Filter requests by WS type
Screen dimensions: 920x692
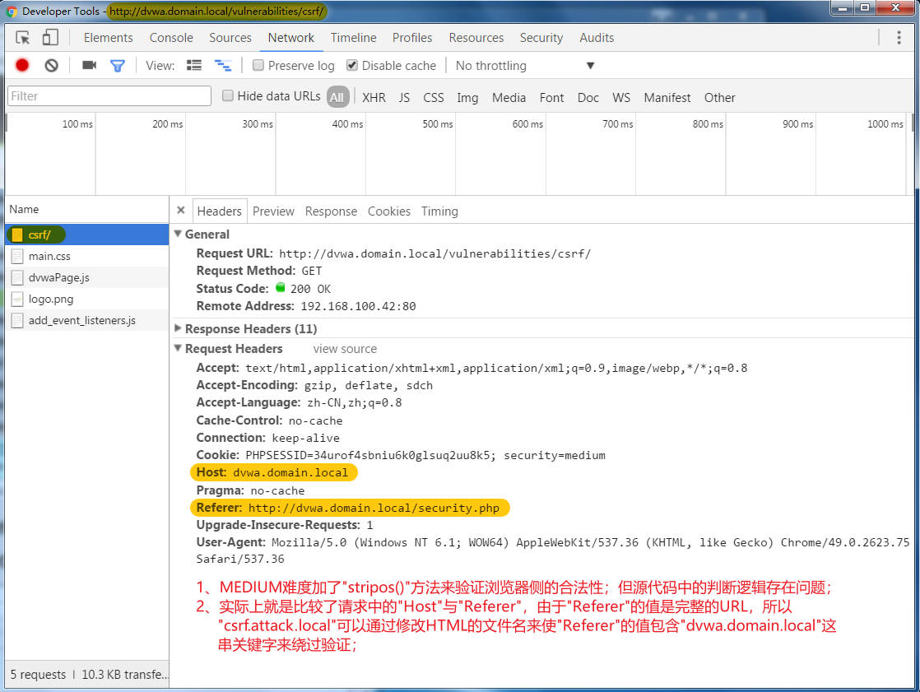[x=621, y=97]
